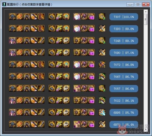Click the scrollbar up arrow
The image size is (152, 136).
click(146, 12)
